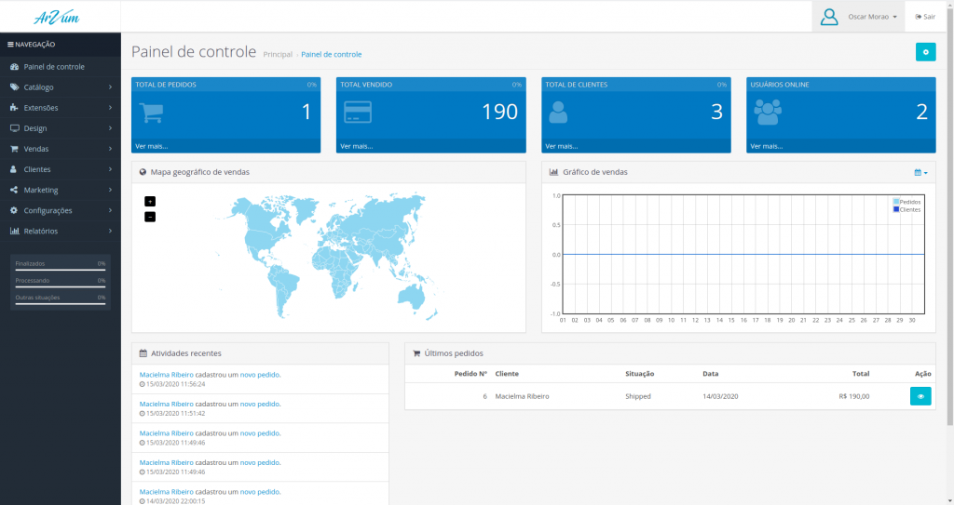Click the Processando progress bar
954x505 pixels.
pos(61,286)
